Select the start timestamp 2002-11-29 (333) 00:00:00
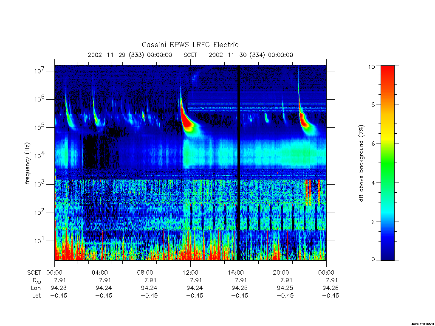Image resolution: width=435 pixels, height=326 pixels. pos(130,55)
